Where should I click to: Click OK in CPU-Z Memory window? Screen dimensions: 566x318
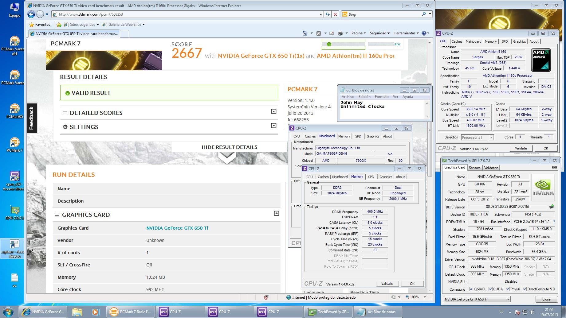point(412,284)
